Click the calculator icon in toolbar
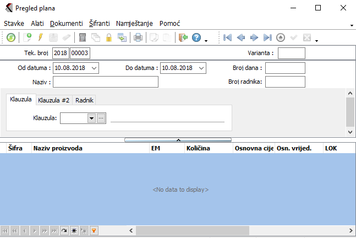This screenshot has width=356, height=238. coord(83,38)
